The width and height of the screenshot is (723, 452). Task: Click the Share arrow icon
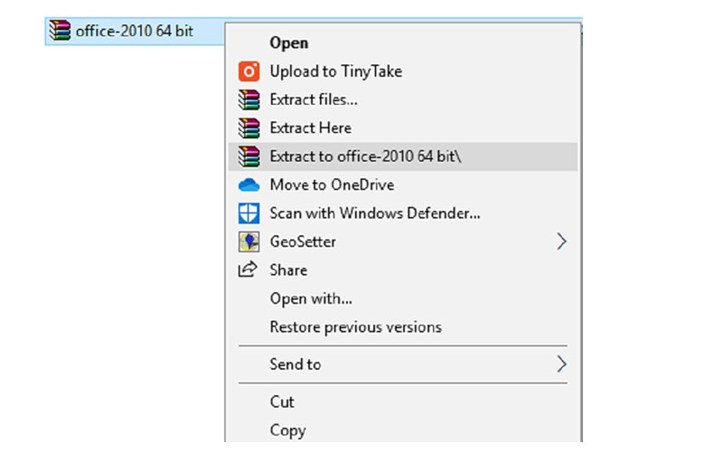point(248,269)
